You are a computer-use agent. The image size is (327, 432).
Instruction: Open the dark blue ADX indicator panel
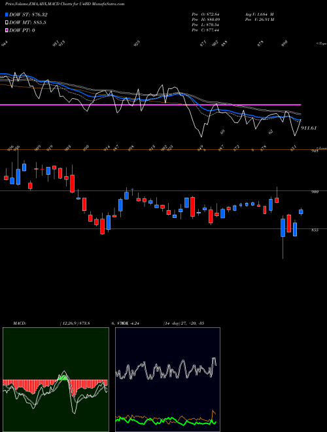167,380
